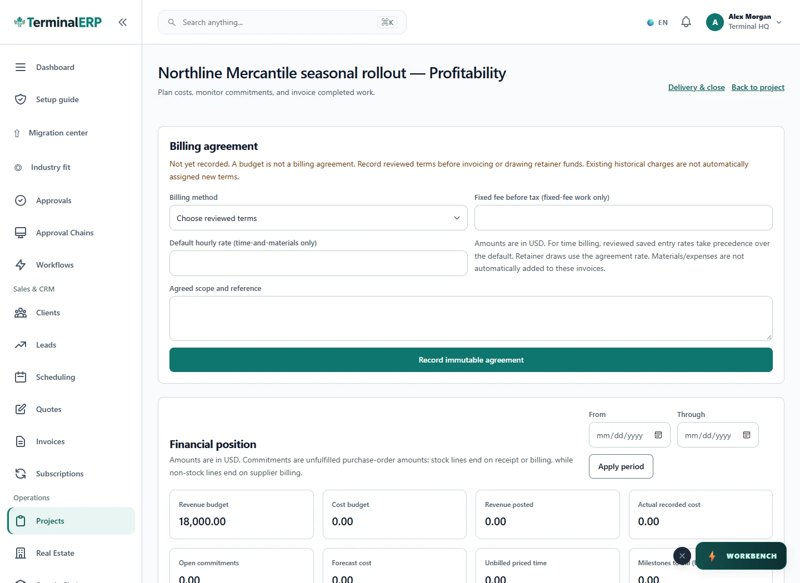The width and height of the screenshot is (800, 583).
Task: Click the Invoices document icon
Action: click(x=21, y=441)
